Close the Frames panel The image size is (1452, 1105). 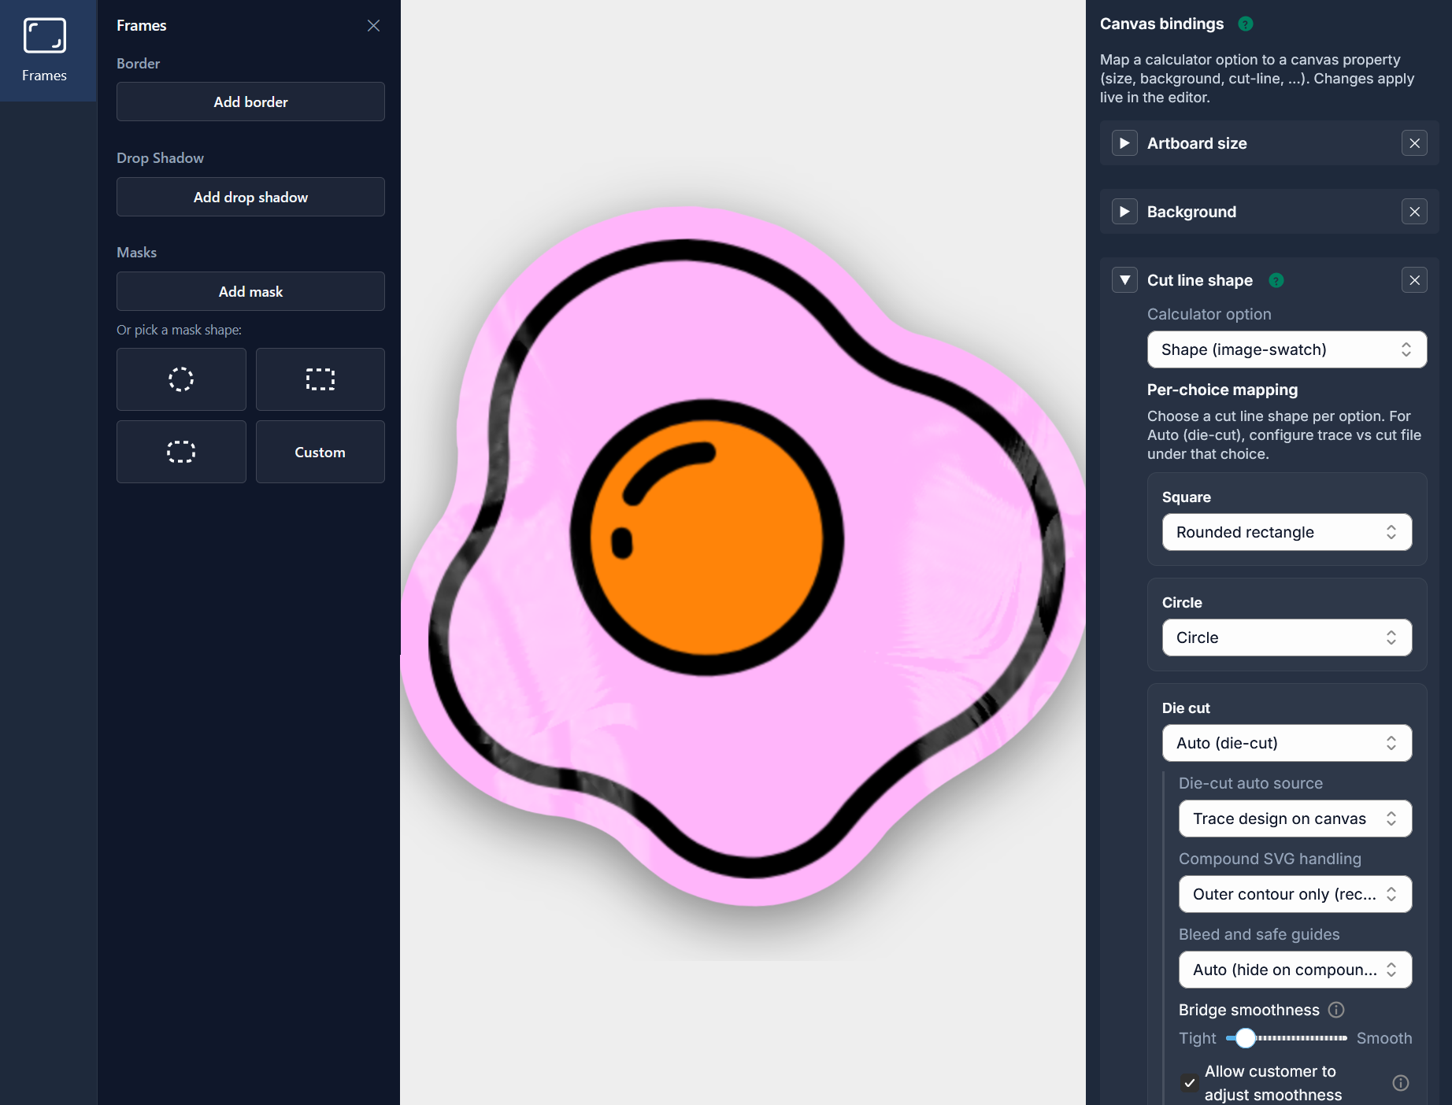(x=373, y=26)
